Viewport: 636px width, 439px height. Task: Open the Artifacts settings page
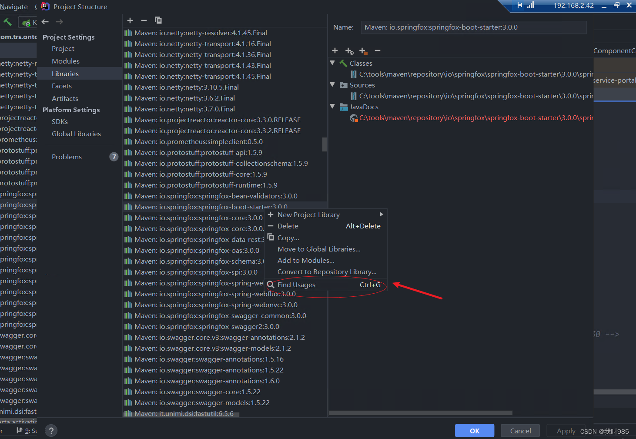65,99
